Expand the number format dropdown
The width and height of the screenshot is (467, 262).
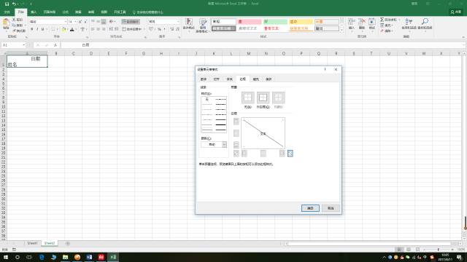tap(178, 22)
